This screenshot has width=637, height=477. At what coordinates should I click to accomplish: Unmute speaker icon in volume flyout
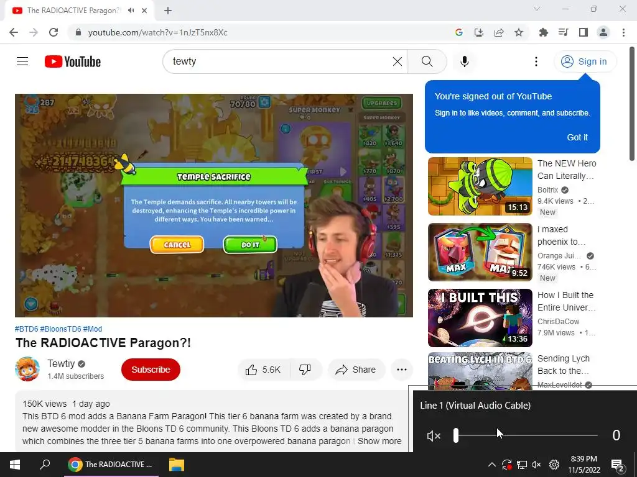pyautogui.click(x=434, y=435)
